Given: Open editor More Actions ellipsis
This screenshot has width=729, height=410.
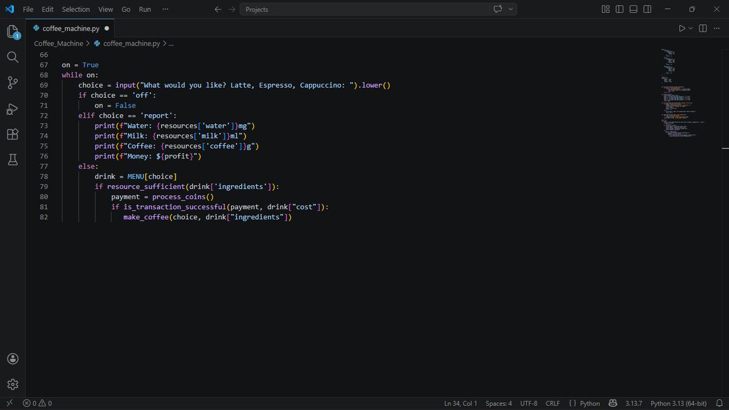Looking at the screenshot, I should 717,28.
